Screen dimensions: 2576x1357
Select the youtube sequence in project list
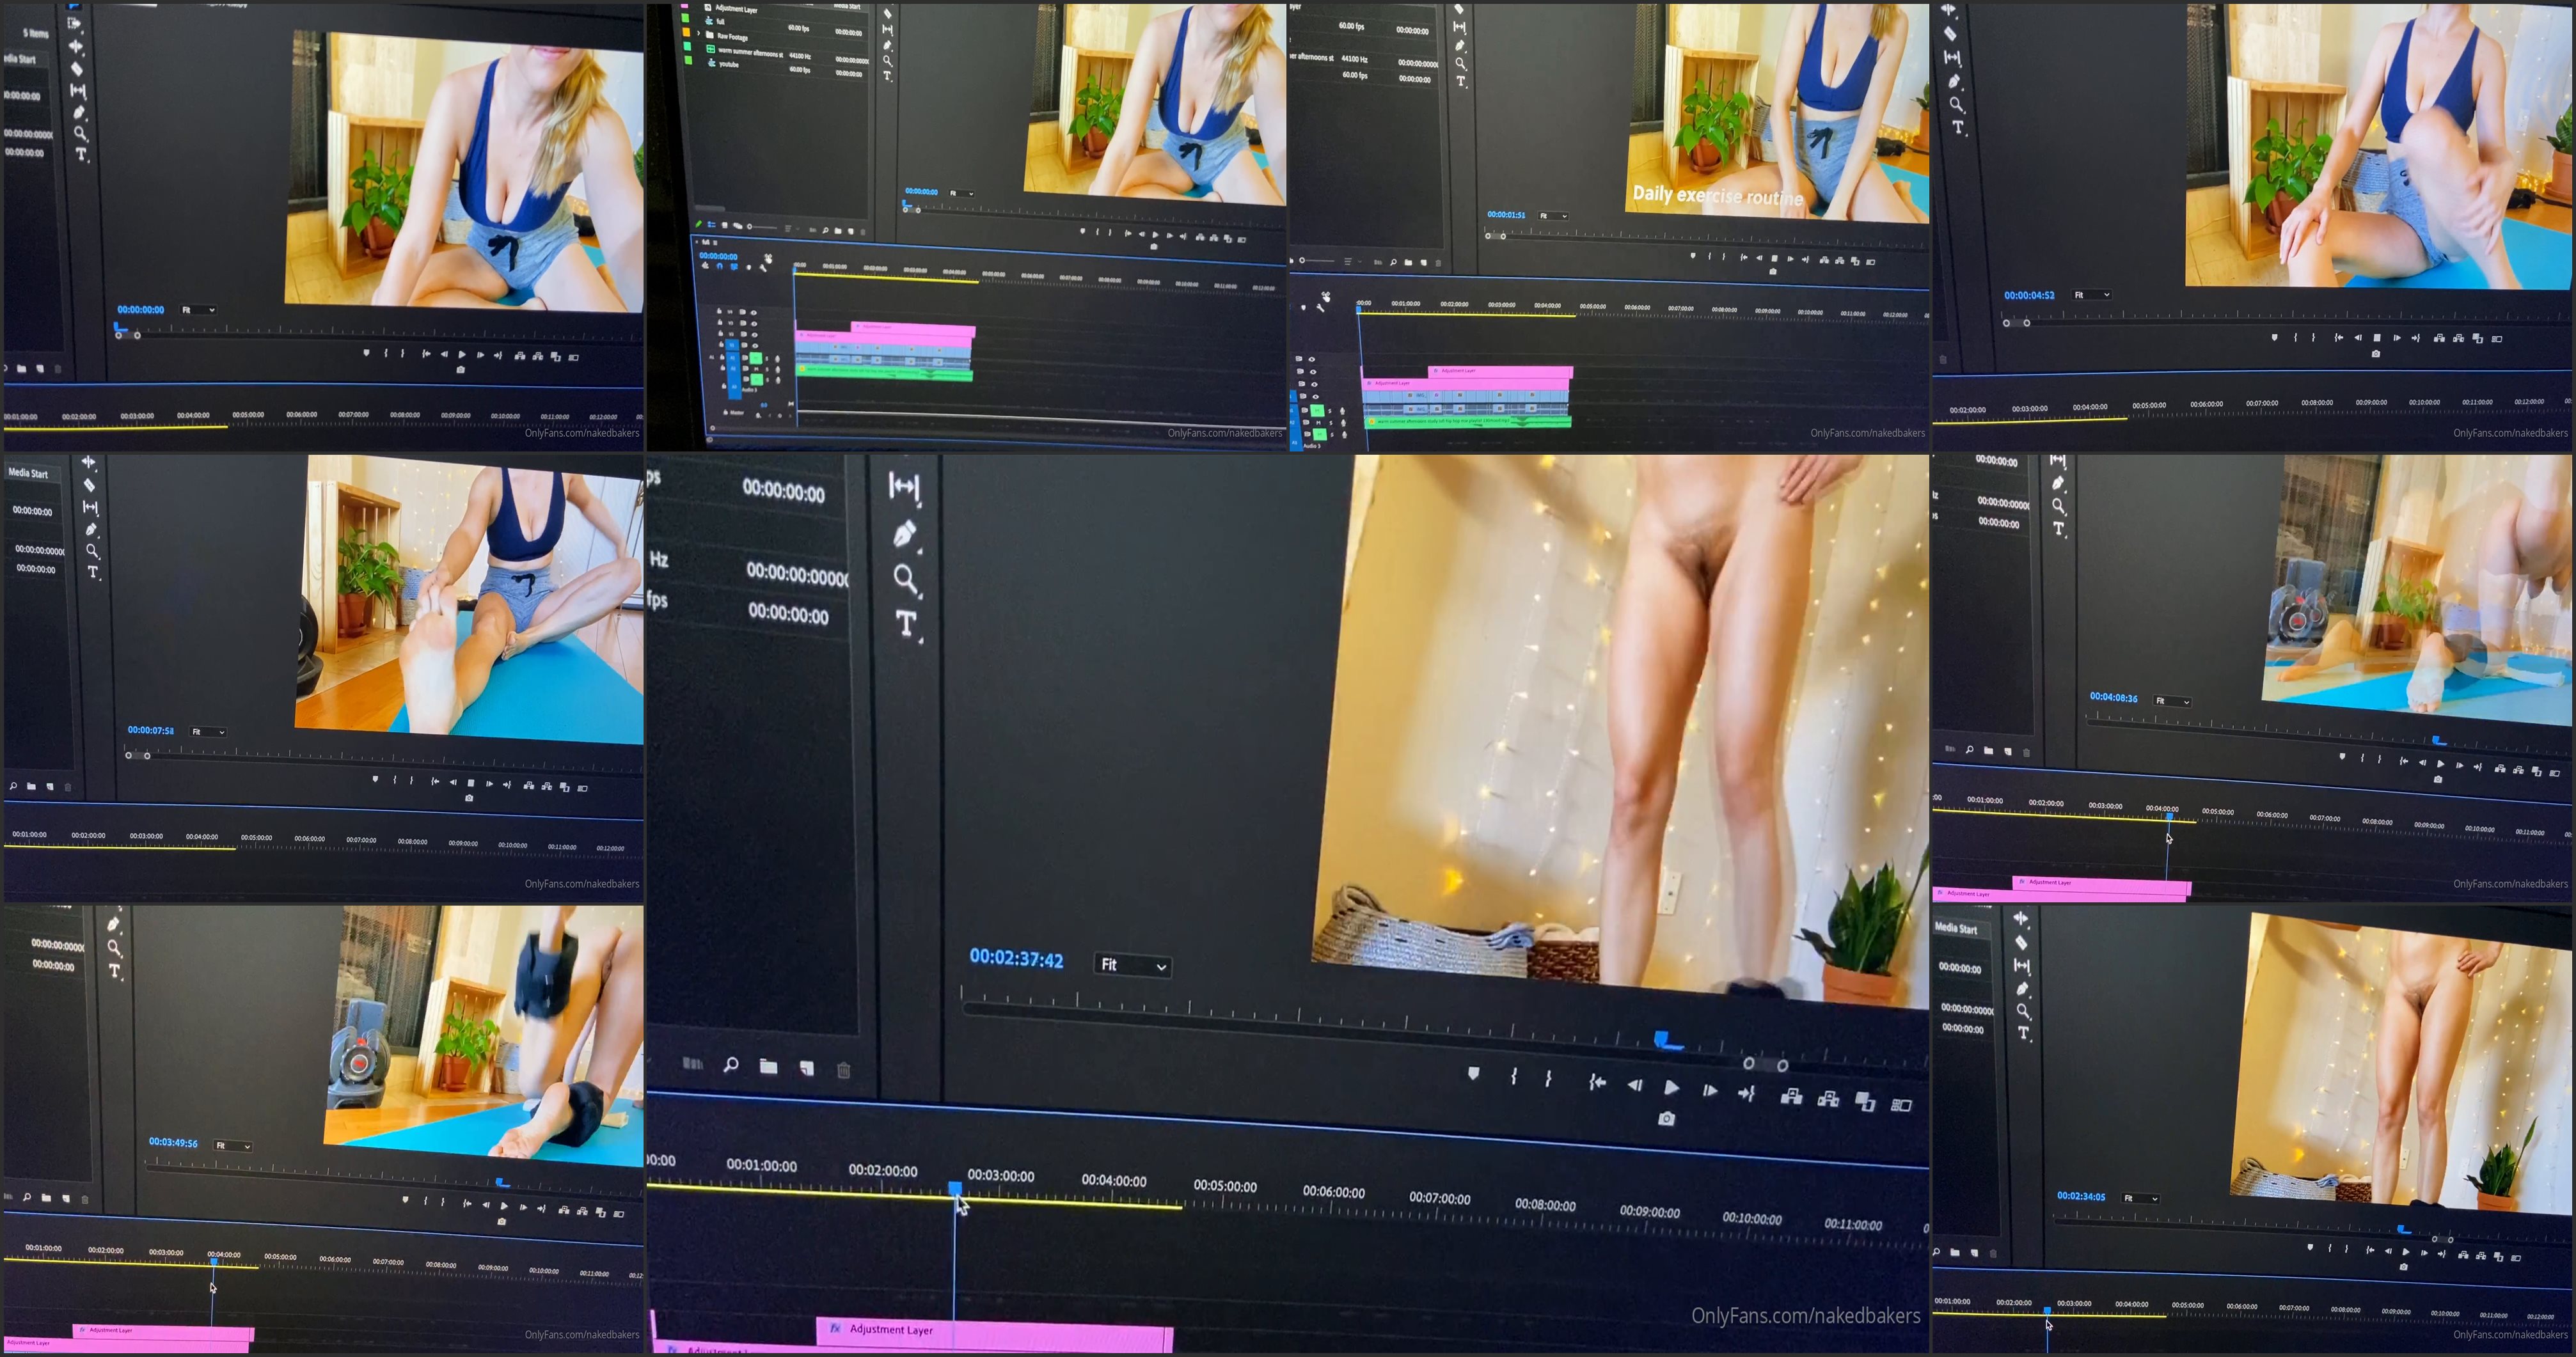click(729, 65)
